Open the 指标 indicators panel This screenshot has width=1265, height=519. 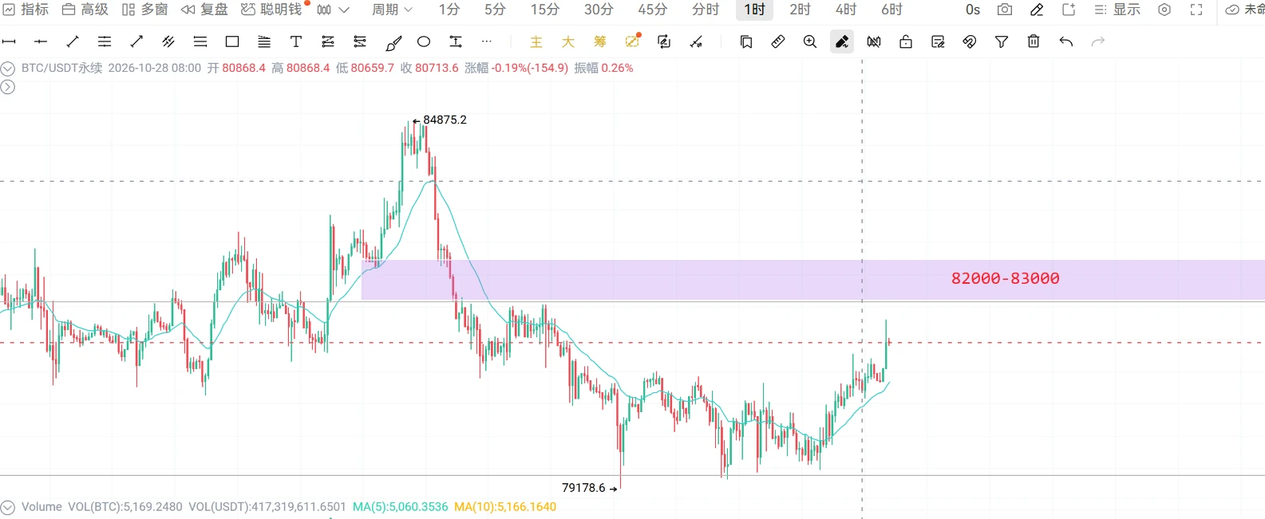(x=26, y=10)
